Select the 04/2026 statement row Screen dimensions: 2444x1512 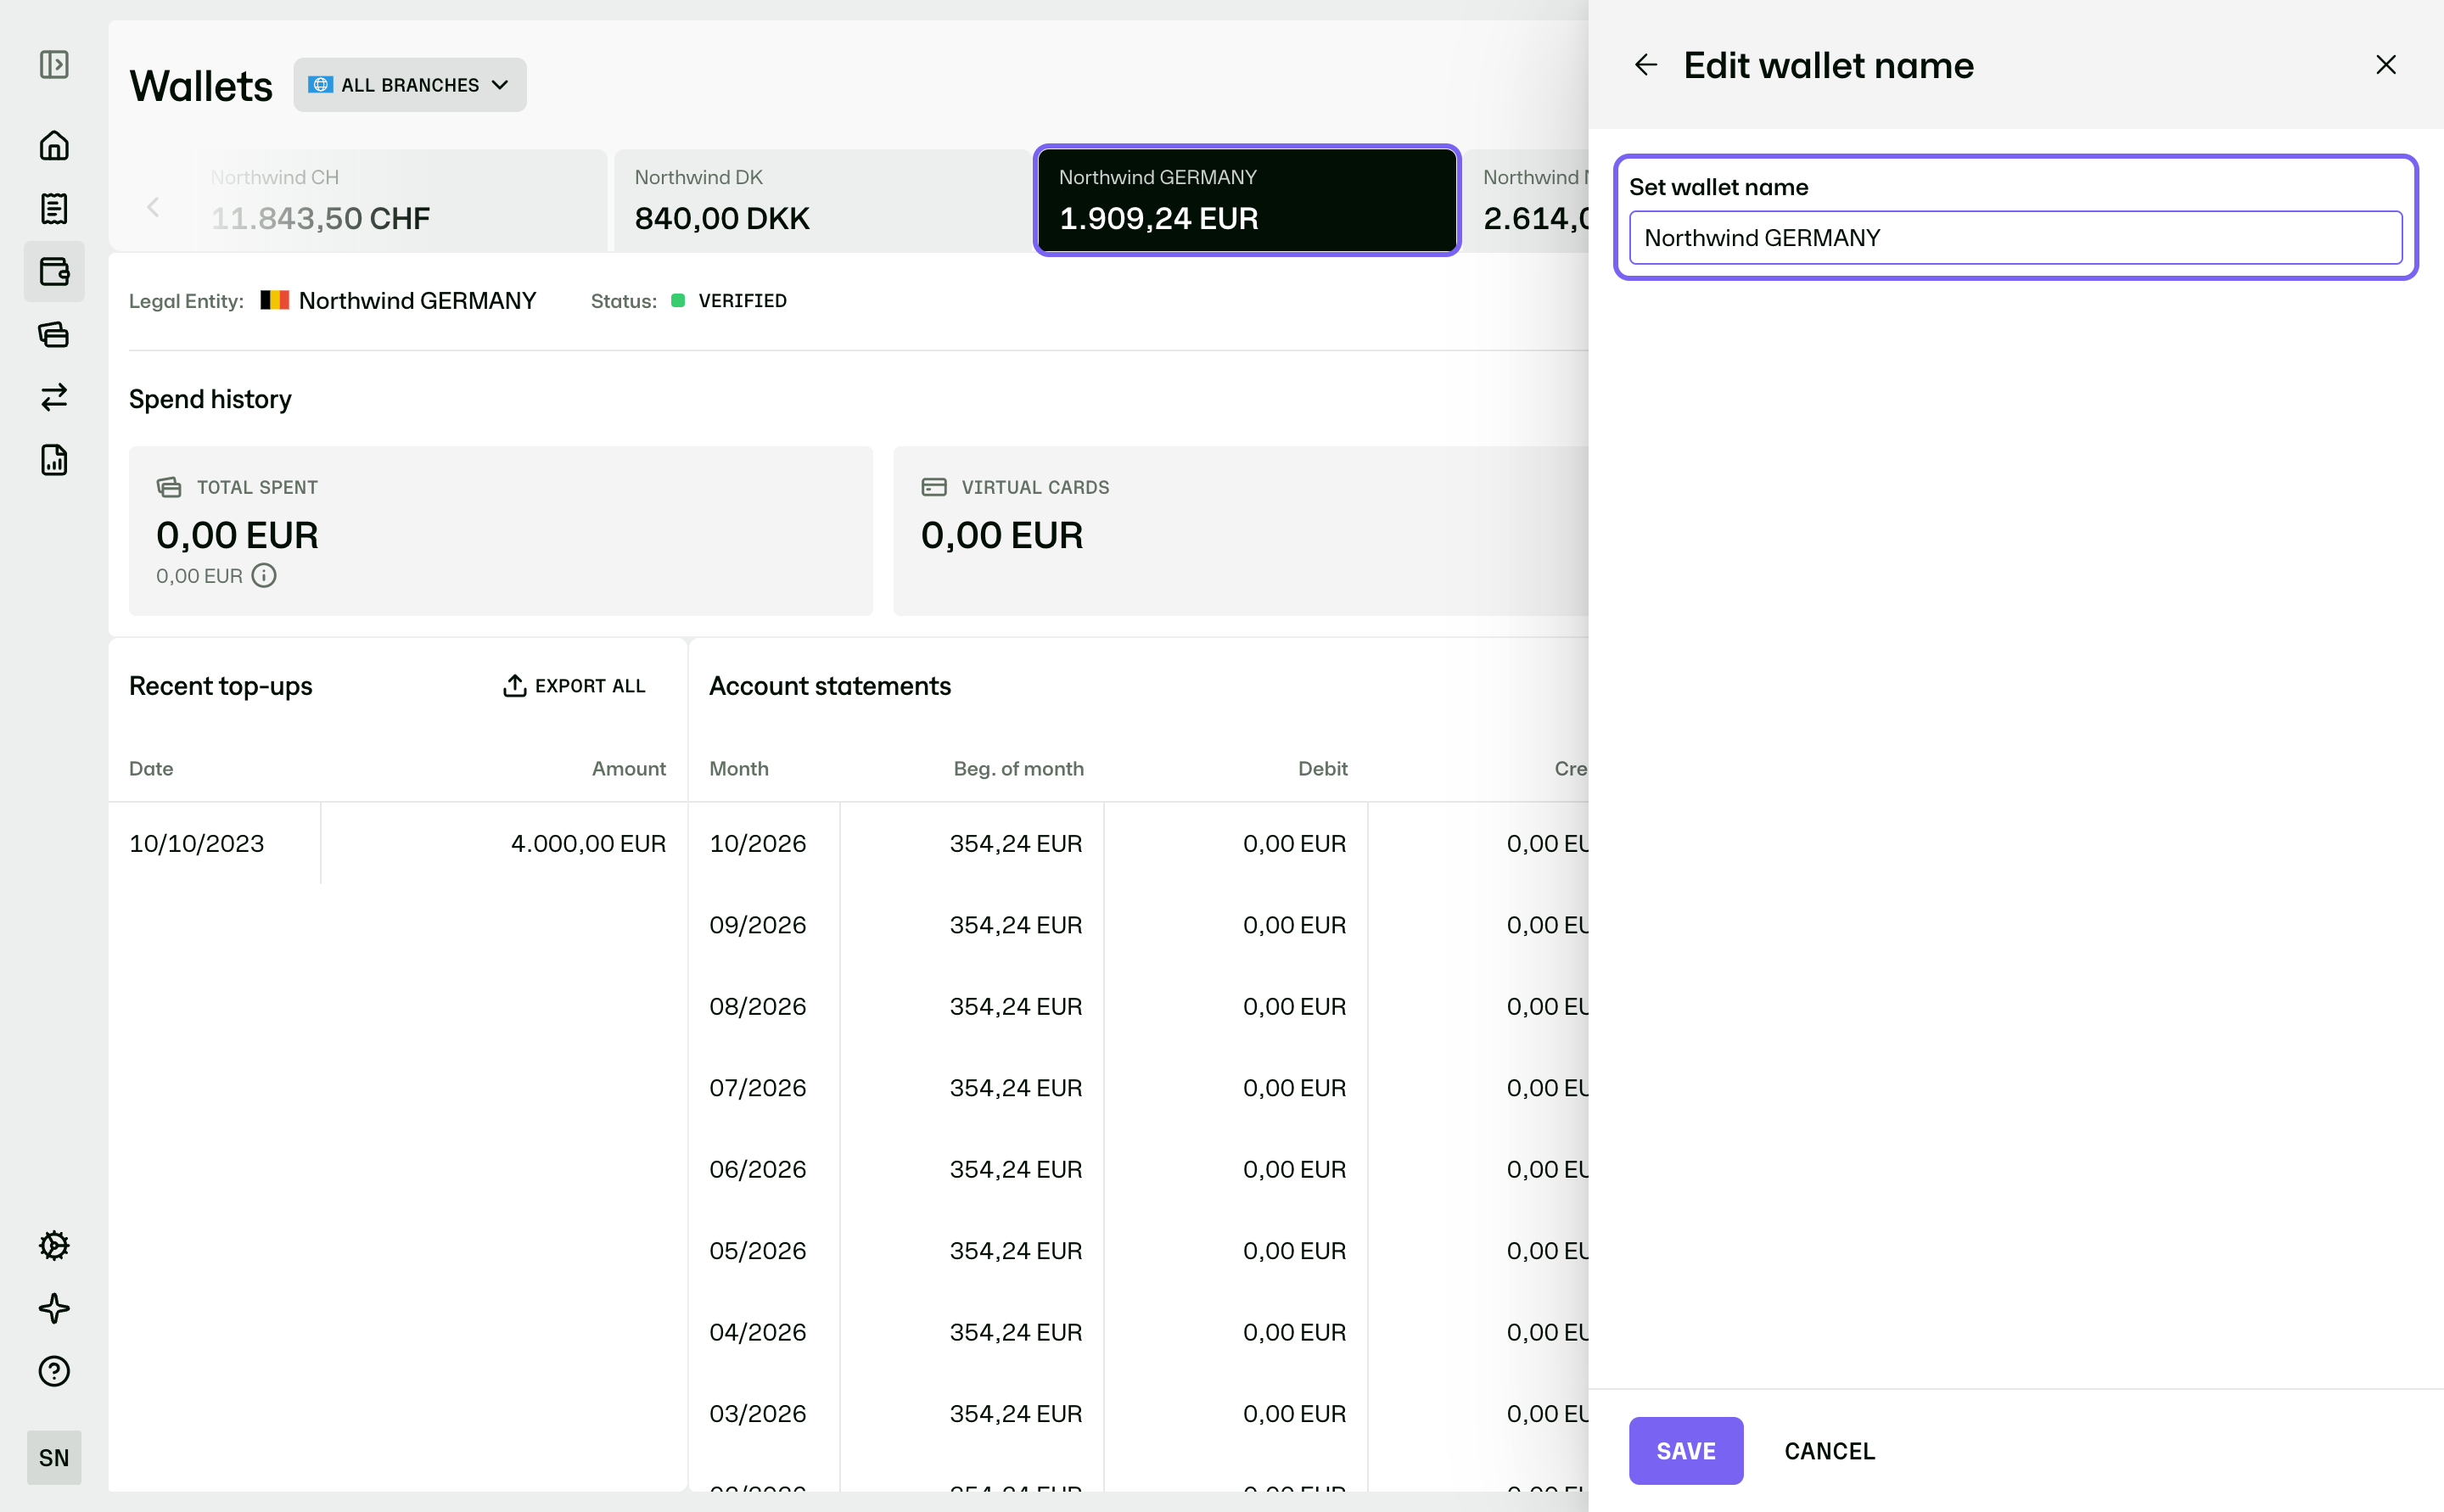(1148, 1333)
